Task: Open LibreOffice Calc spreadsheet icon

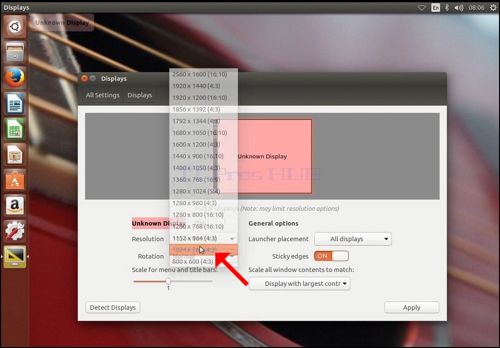Action: [15, 129]
